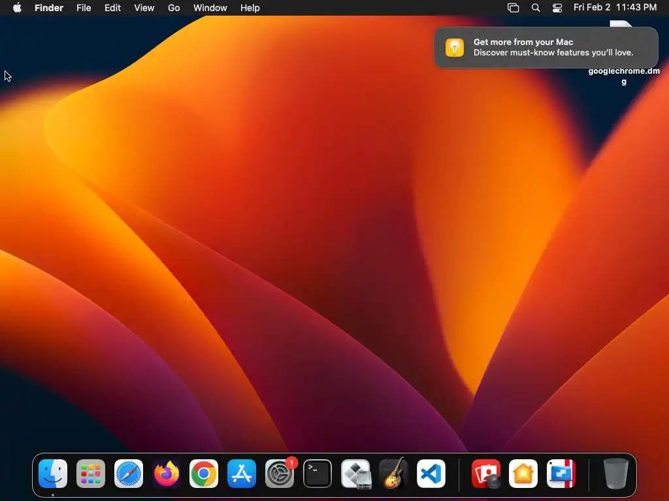Launch Firefox from the Dock
The height and width of the screenshot is (501, 669).
tap(167, 474)
